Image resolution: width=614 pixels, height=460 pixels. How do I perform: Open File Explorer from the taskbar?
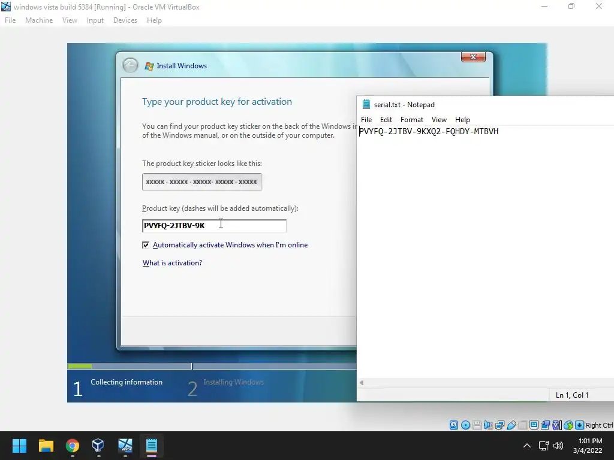tap(46, 446)
